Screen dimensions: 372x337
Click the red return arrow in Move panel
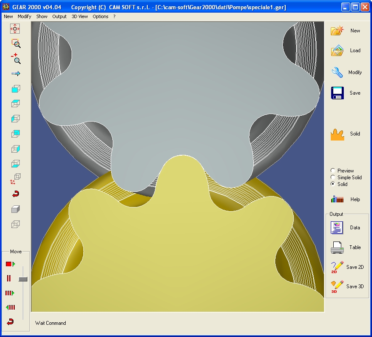pos(10,322)
